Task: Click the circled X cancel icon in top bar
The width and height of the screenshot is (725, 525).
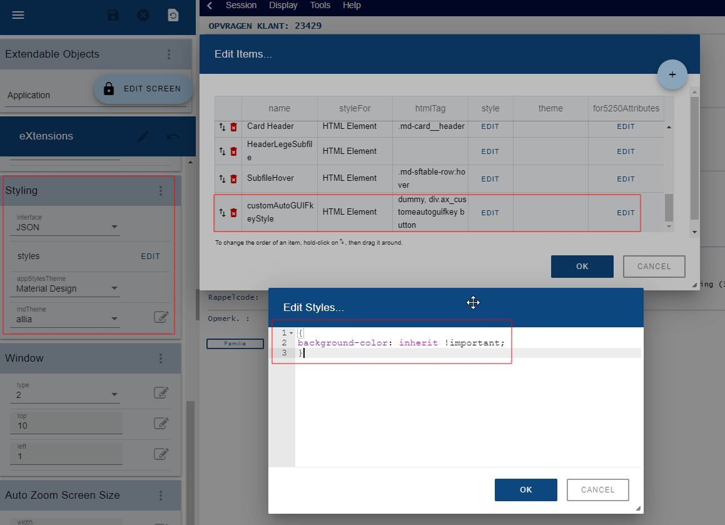Action: coord(143,15)
